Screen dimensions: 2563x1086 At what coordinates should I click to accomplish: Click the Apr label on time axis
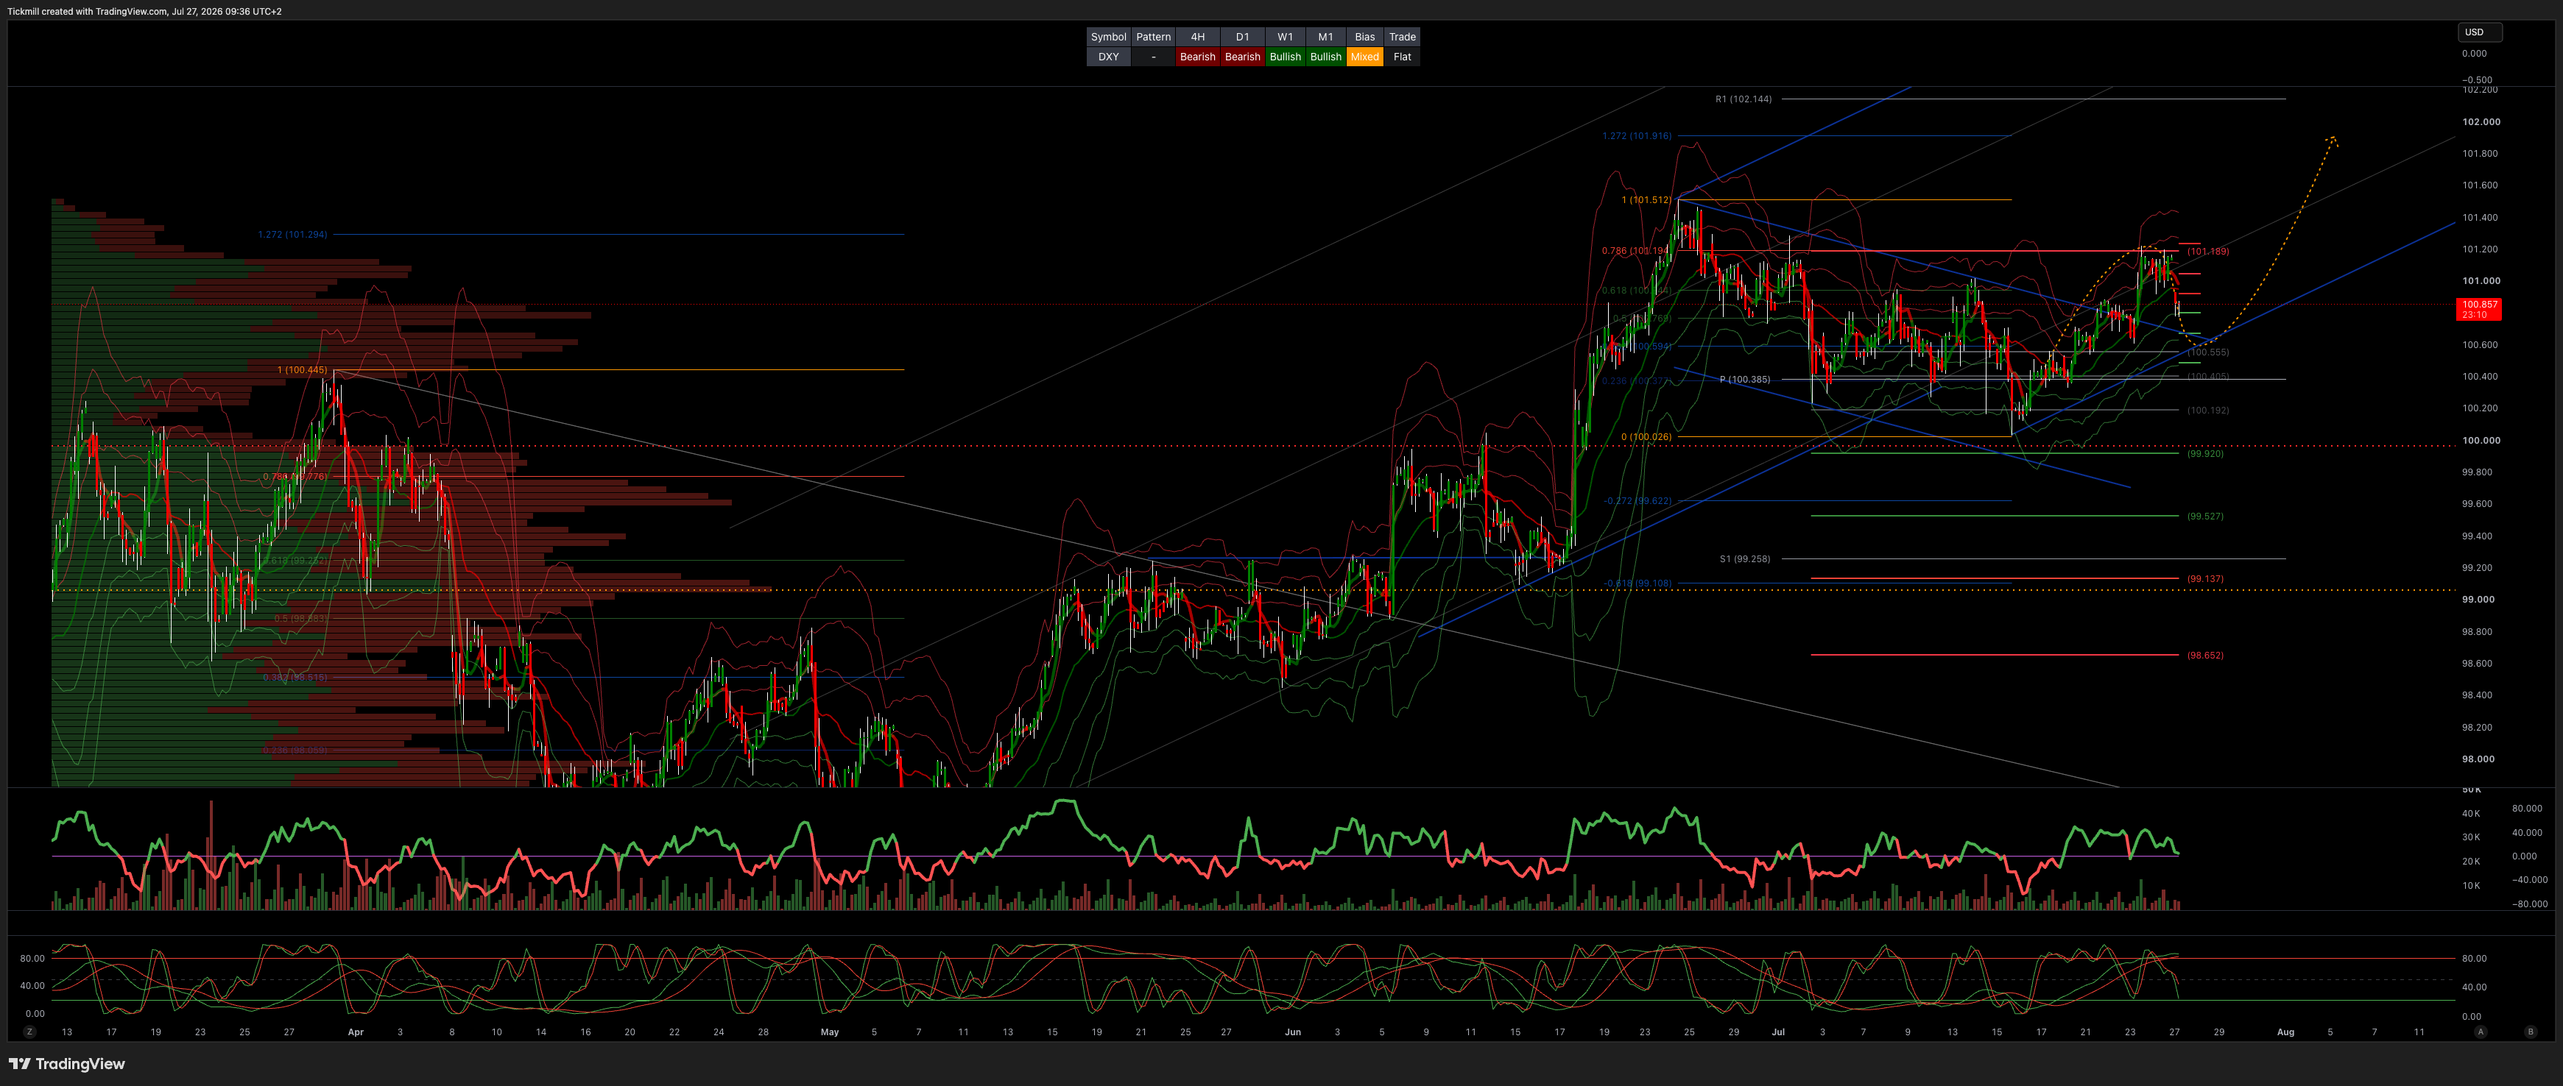click(x=355, y=1032)
